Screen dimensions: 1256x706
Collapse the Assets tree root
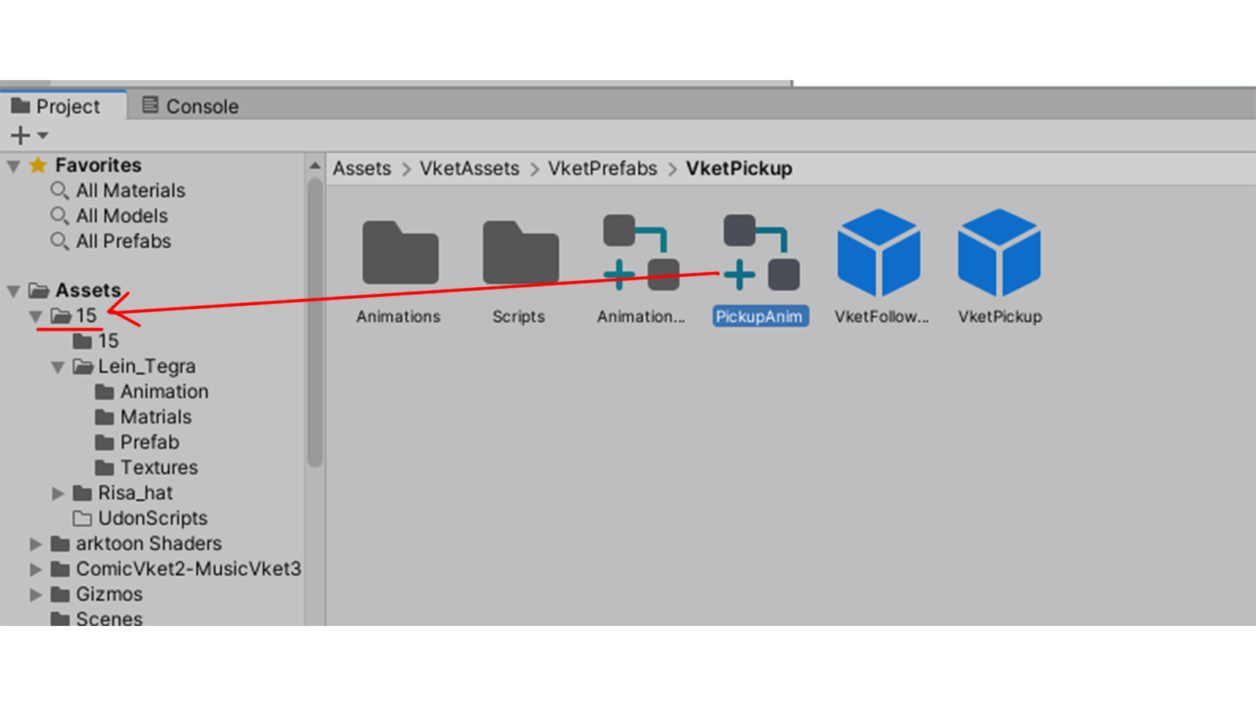point(13,291)
